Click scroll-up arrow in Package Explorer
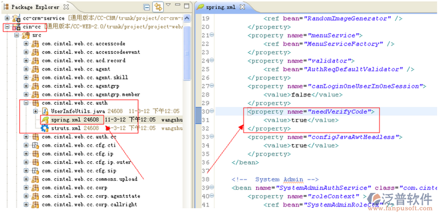This screenshot has width=438, height=217. (187, 19)
